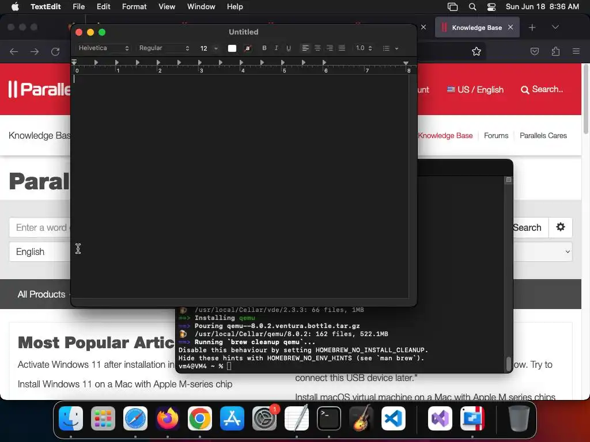The height and width of the screenshot is (442, 590).
Task: Select the All Products filter
Action: pos(41,294)
